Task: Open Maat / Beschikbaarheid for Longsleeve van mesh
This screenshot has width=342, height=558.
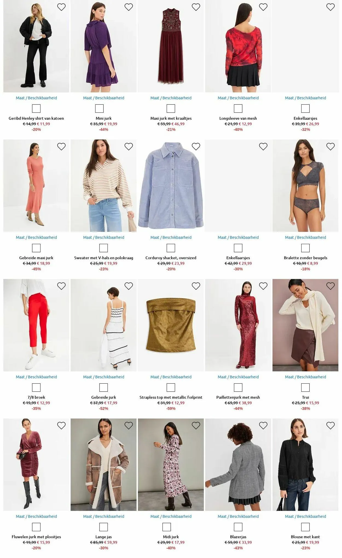Action: click(x=238, y=98)
